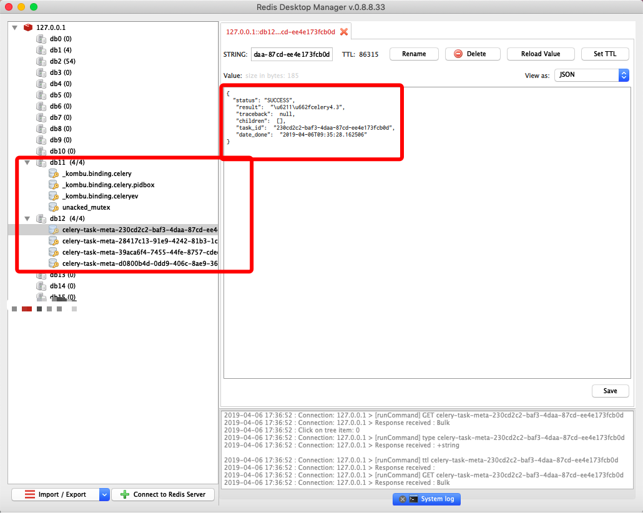Screen dimensions: 643x513
Task: Click key icon of _kombu.binding.celeryev
Action: (x=54, y=196)
